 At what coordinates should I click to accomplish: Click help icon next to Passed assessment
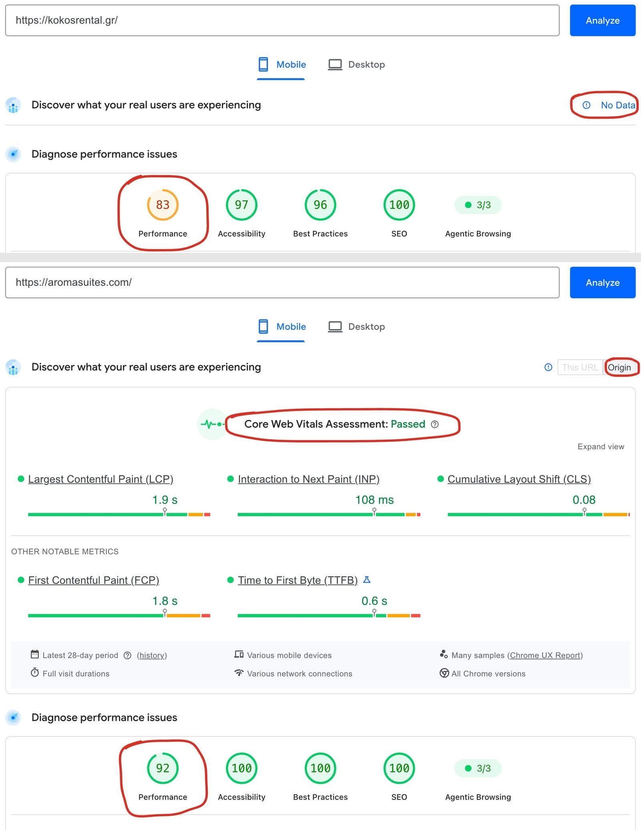point(435,424)
